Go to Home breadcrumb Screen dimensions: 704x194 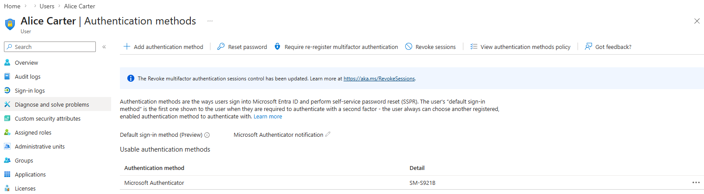12,6
